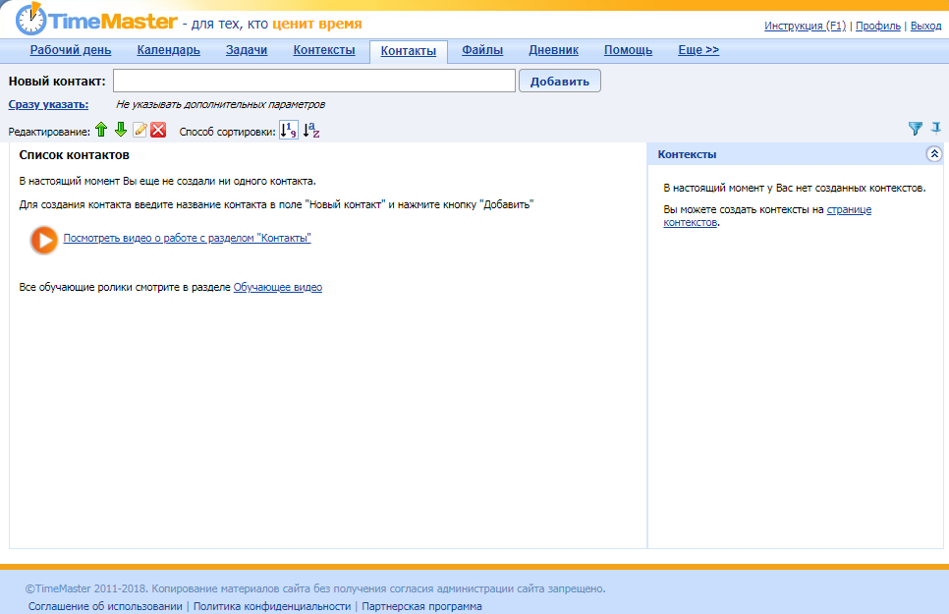949x614 pixels.
Task: Click the Список контактов heading
Action: pyautogui.click(x=74, y=155)
